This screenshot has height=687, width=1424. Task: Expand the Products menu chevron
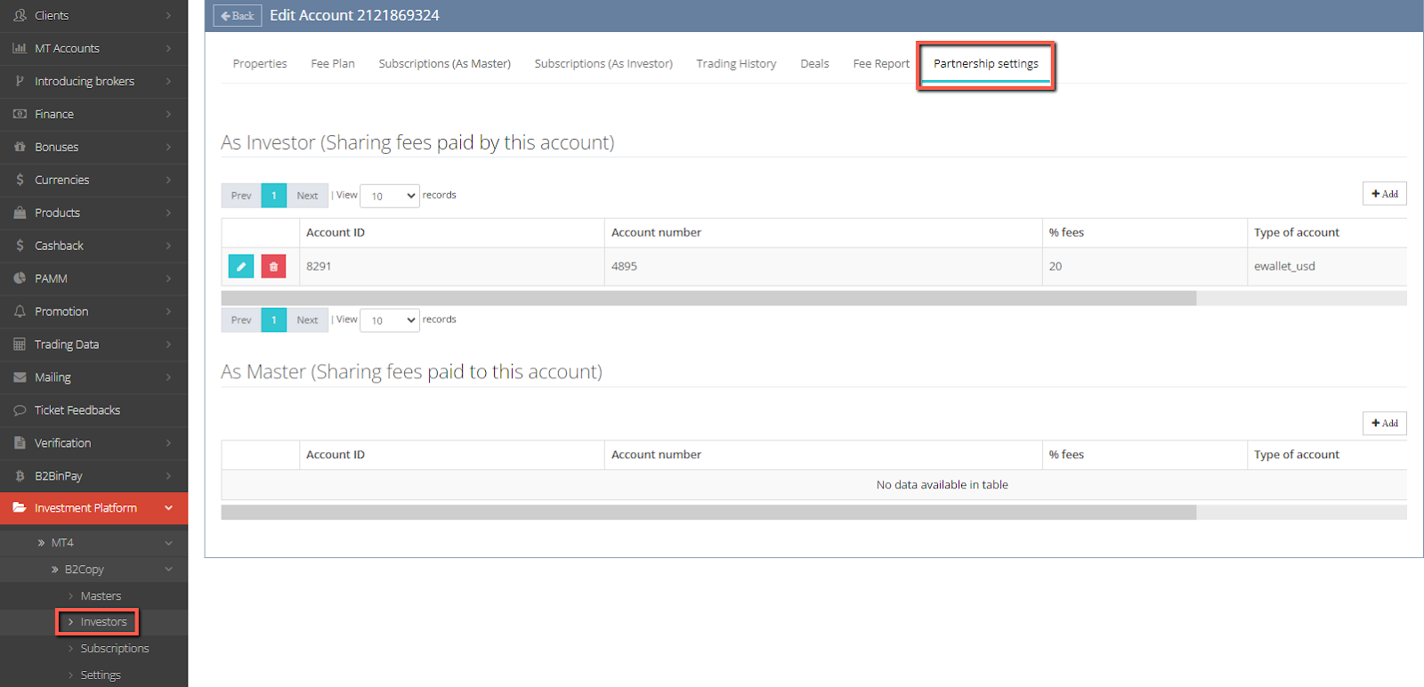click(x=168, y=213)
